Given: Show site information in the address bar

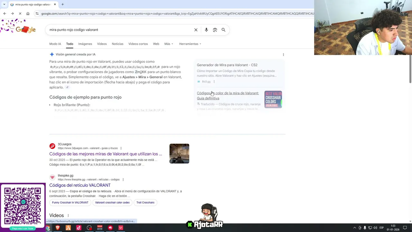Looking at the screenshot, I should 37,14.
